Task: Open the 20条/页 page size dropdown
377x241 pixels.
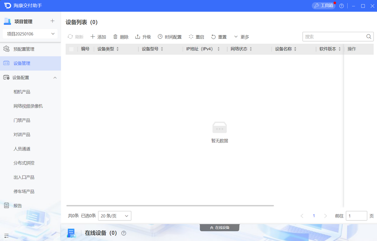Action: point(114,216)
